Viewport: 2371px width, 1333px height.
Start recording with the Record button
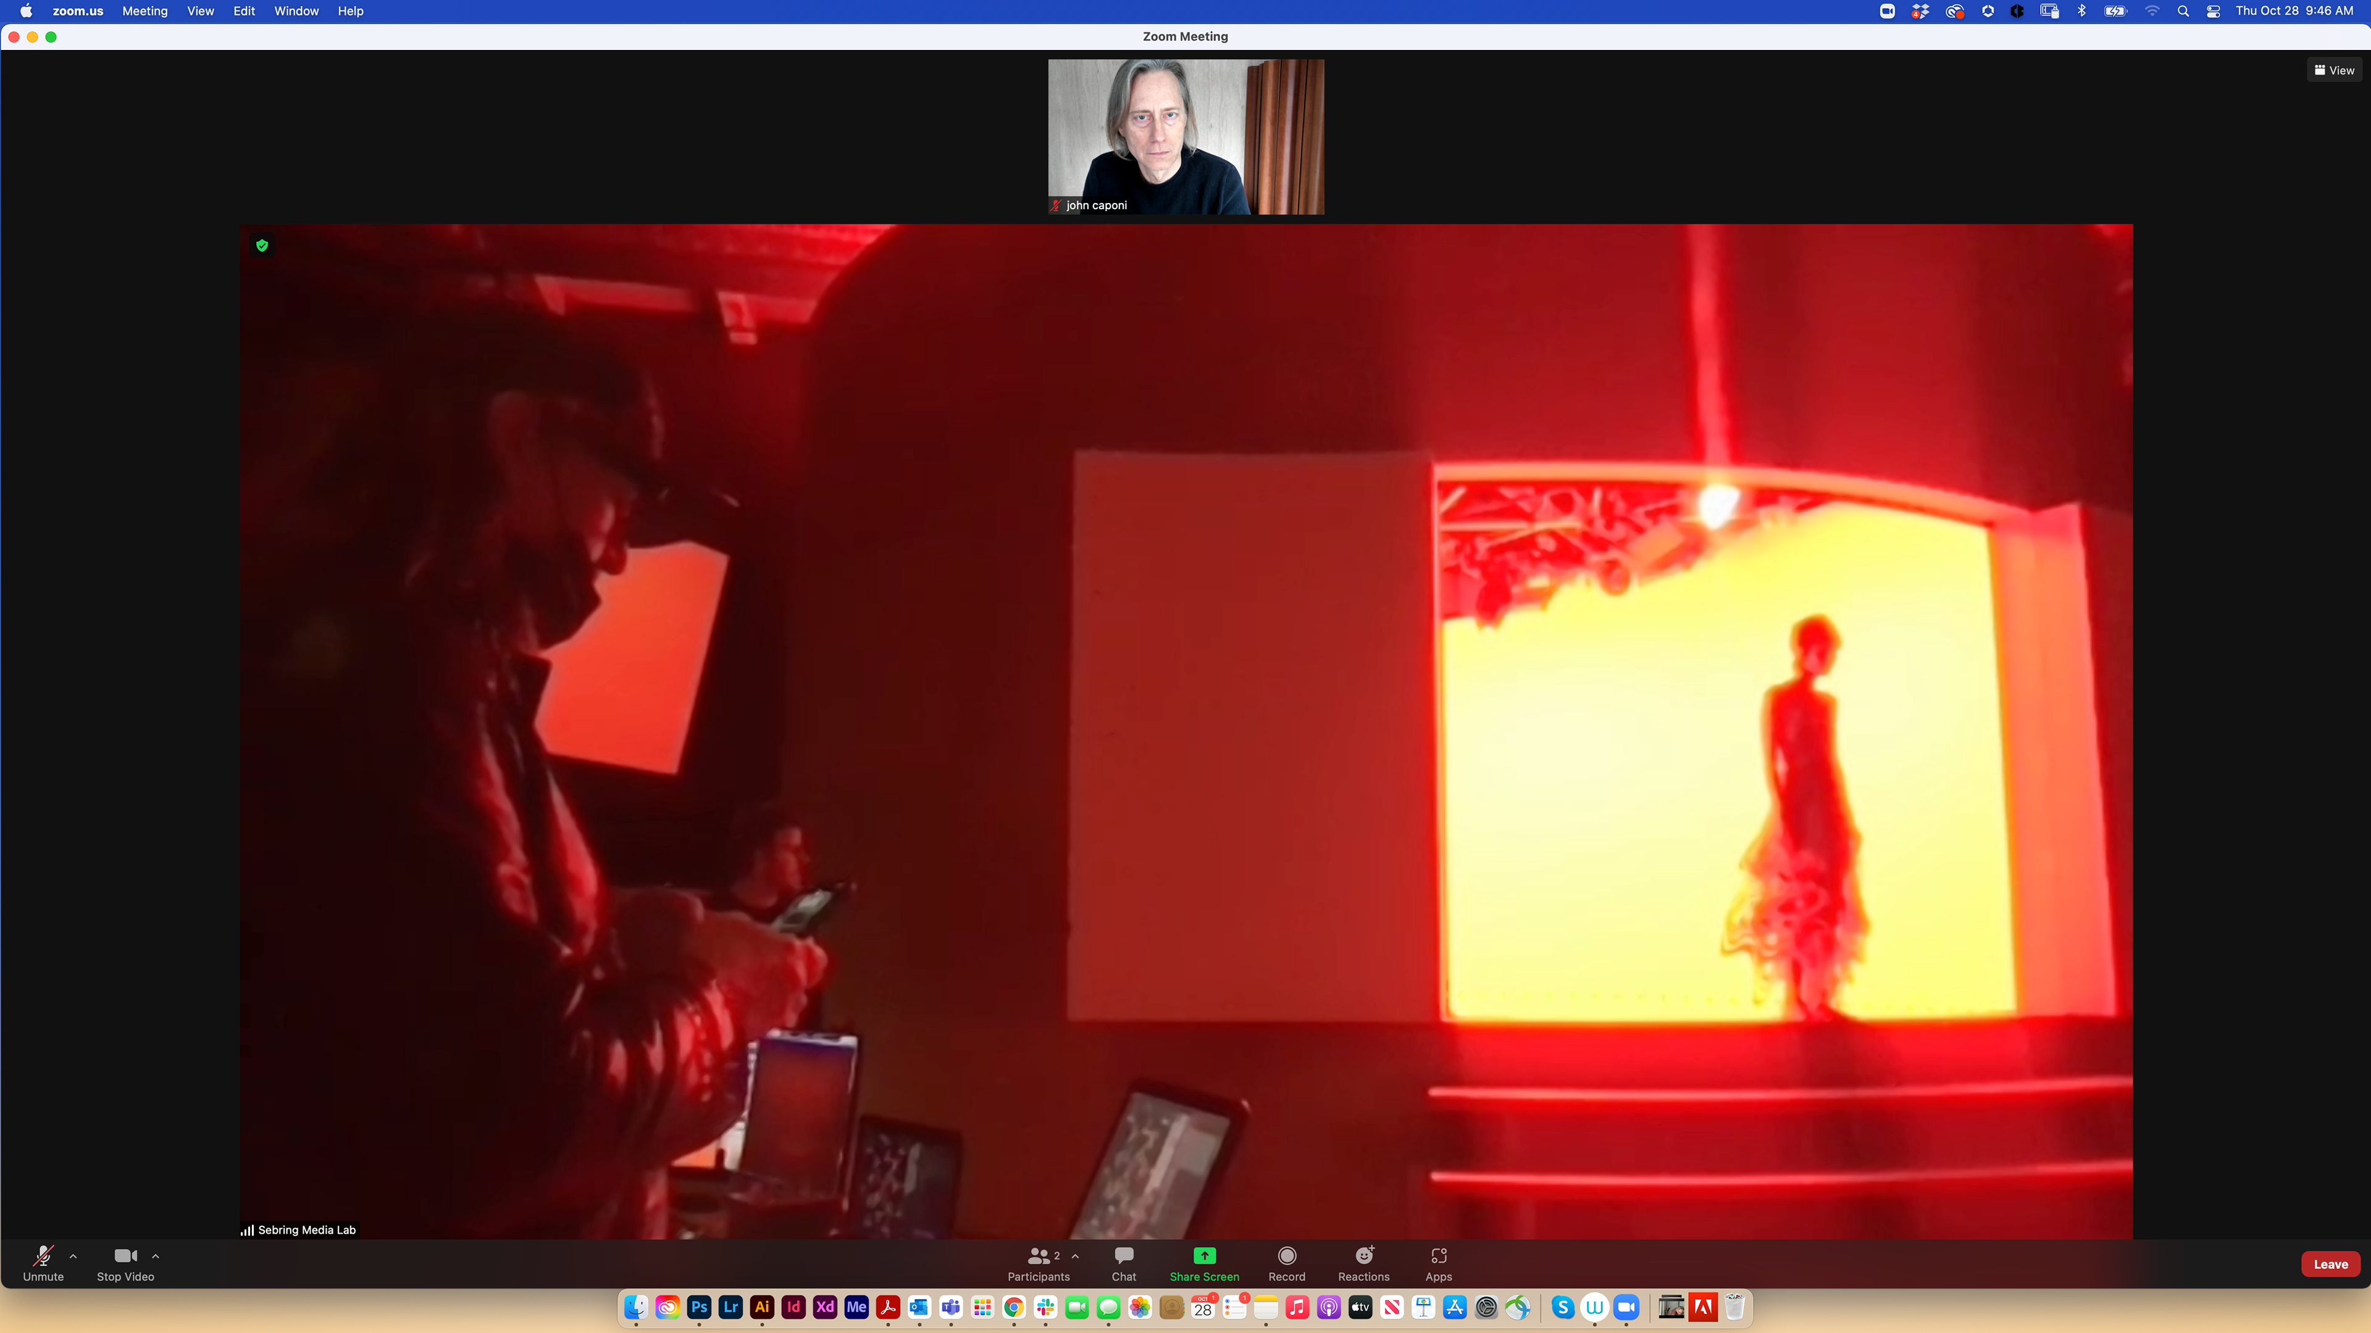(x=1287, y=1263)
